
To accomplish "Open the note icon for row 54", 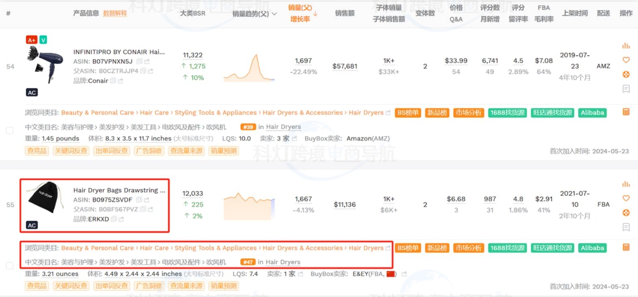I will click(x=626, y=88).
